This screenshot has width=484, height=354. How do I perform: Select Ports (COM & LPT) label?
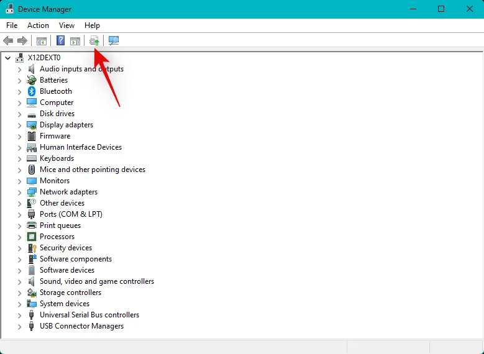point(71,214)
